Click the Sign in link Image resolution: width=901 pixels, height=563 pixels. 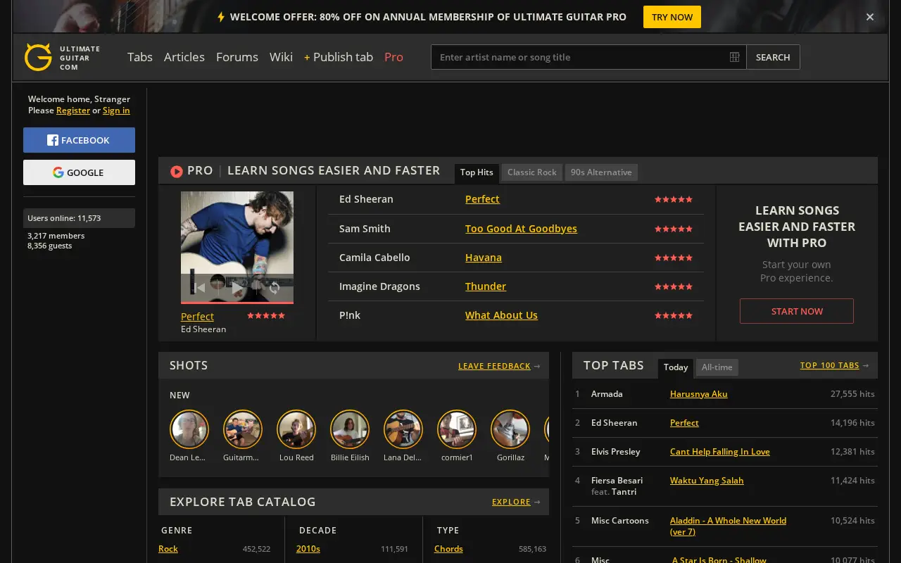click(x=116, y=110)
